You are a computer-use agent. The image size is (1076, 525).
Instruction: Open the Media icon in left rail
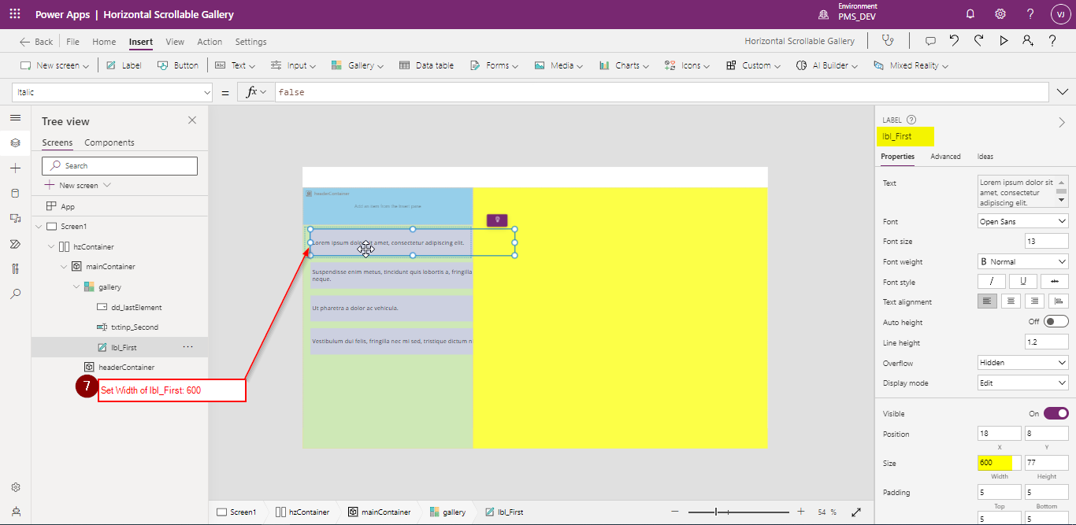pos(15,218)
